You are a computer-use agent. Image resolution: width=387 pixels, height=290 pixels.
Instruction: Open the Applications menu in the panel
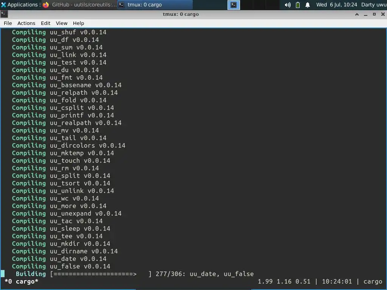tap(20, 5)
